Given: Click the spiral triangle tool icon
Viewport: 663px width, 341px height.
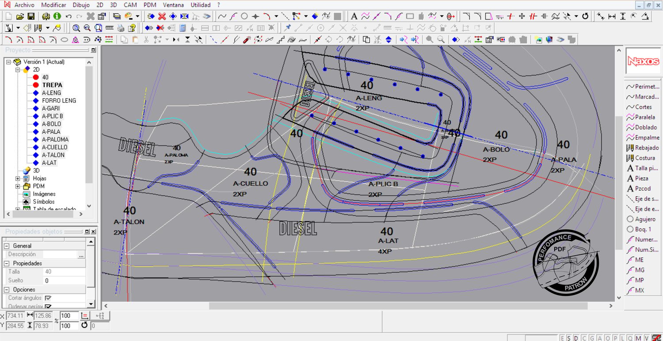Looking at the screenshot, I should click(x=75, y=39).
